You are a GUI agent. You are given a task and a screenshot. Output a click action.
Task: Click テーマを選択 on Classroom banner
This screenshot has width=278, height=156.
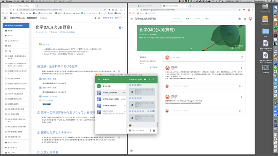tap(239, 46)
